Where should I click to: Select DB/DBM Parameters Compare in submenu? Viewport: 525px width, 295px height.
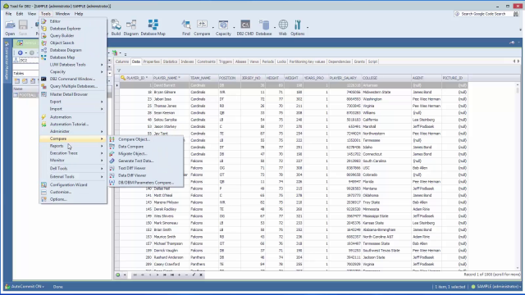coord(146,183)
